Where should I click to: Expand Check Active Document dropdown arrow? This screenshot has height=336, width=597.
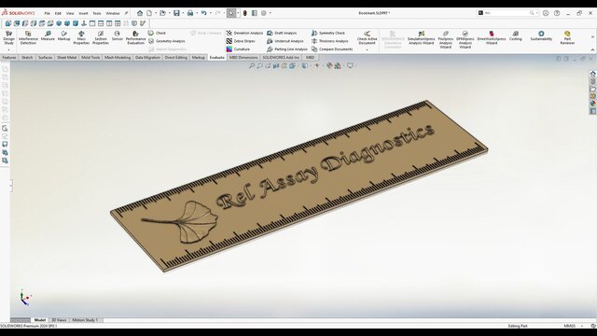coord(367,49)
